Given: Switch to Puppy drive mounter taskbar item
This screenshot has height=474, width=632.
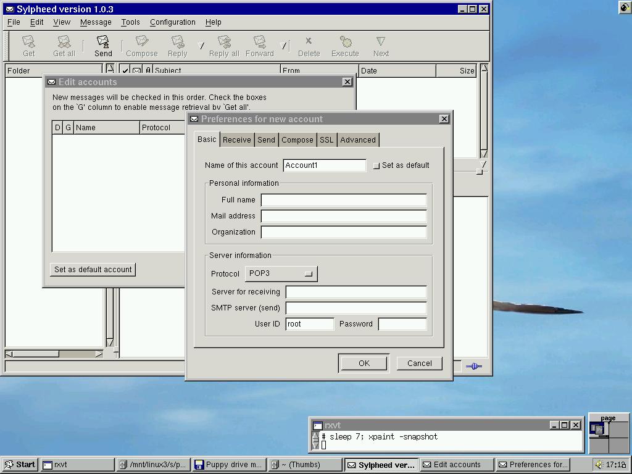Looking at the screenshot, I should (229, 465).
